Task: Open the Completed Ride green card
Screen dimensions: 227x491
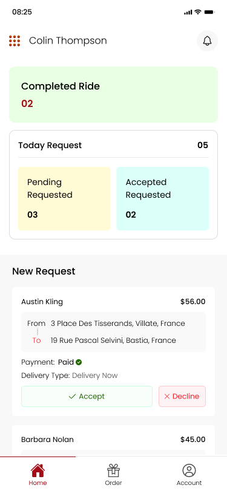Action: [114, 94]
